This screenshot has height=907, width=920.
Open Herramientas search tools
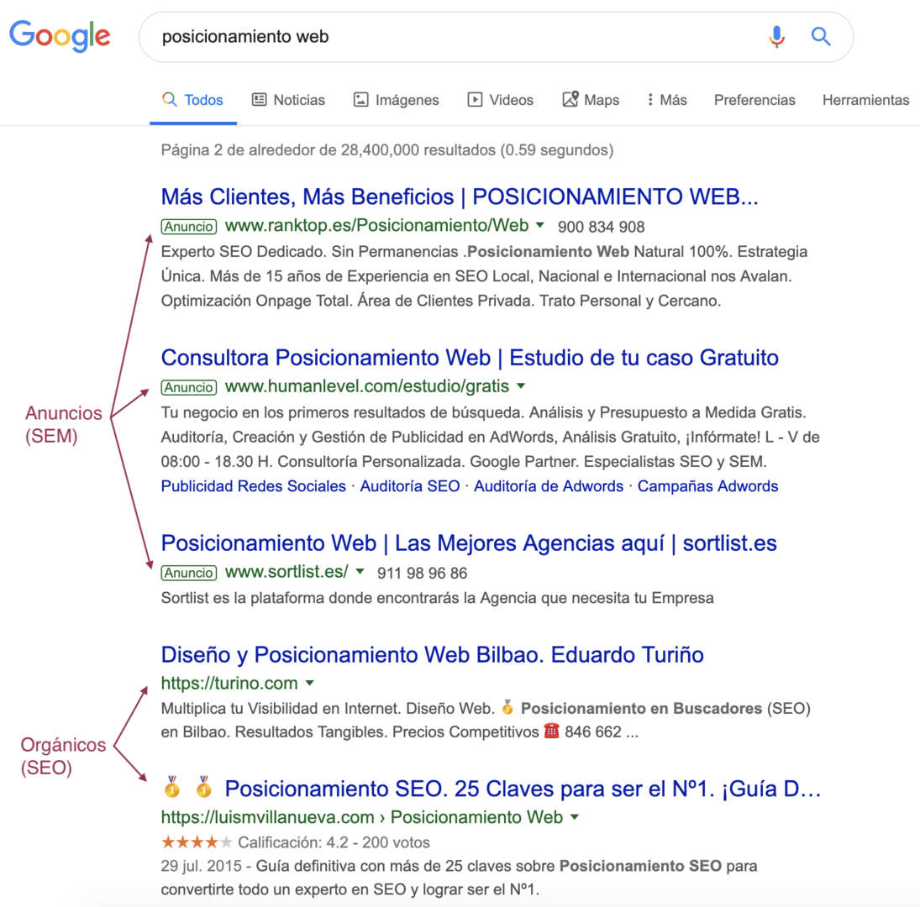[865, 100]
